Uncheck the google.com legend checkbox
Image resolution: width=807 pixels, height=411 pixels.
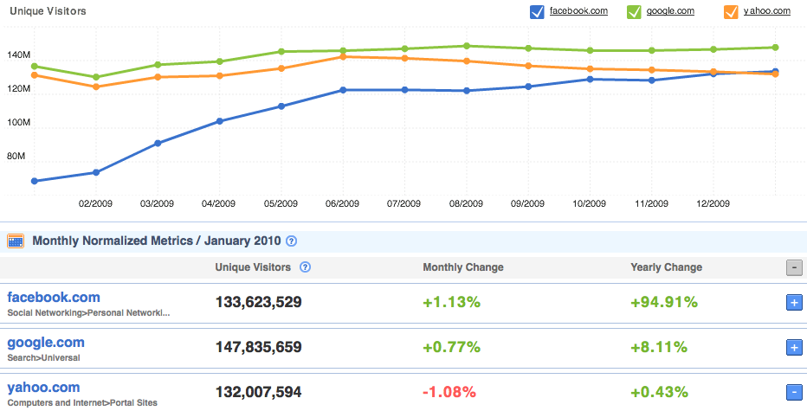(x=634, y=11)
